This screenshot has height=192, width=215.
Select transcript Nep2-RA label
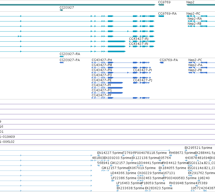click(x=195, y=19)
